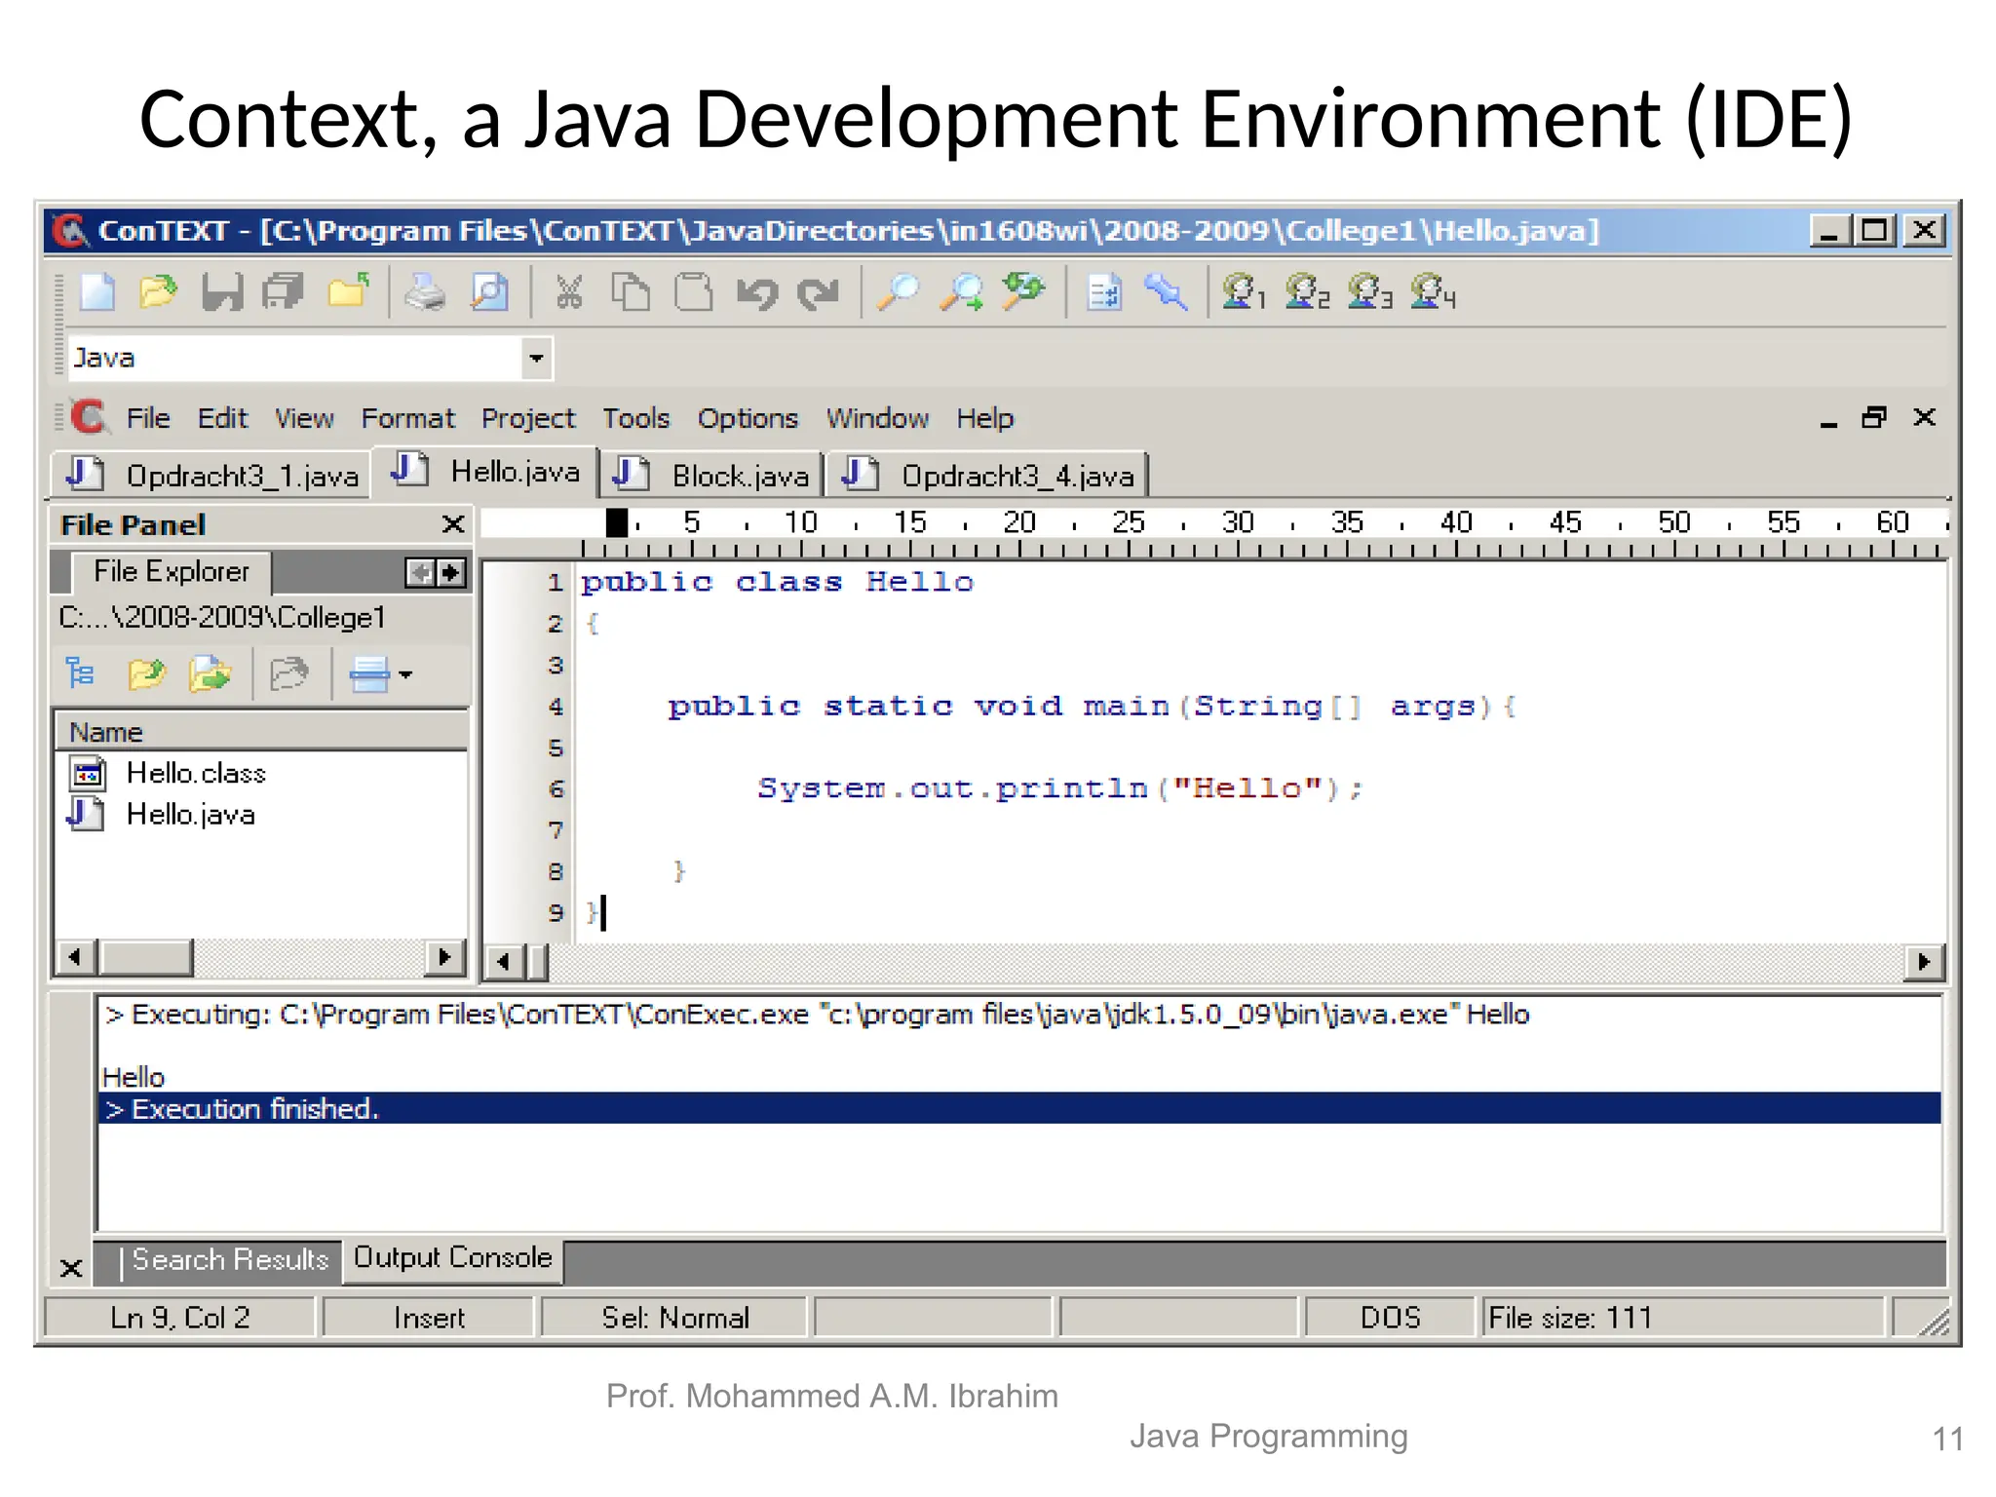Viewport: 1996px width, 1497px height.
Task: Open the Help menu
Action: [x=984, y=418]
